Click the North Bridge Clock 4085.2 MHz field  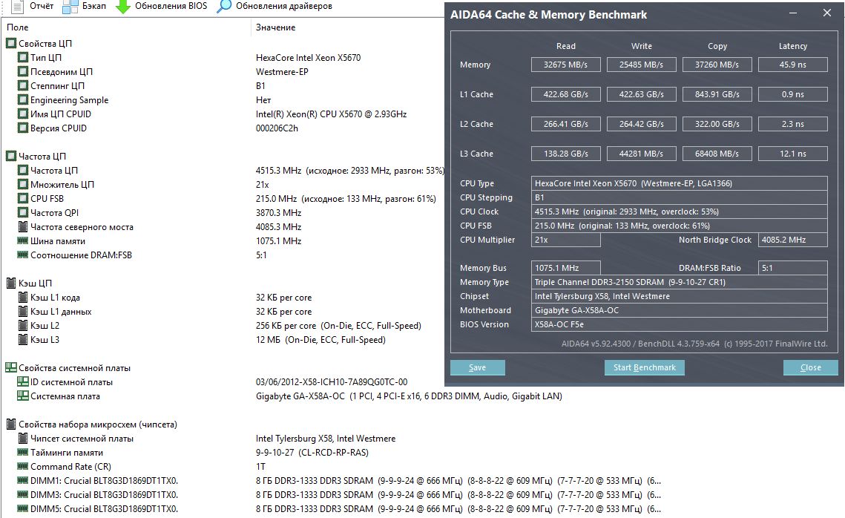[793, 240]
